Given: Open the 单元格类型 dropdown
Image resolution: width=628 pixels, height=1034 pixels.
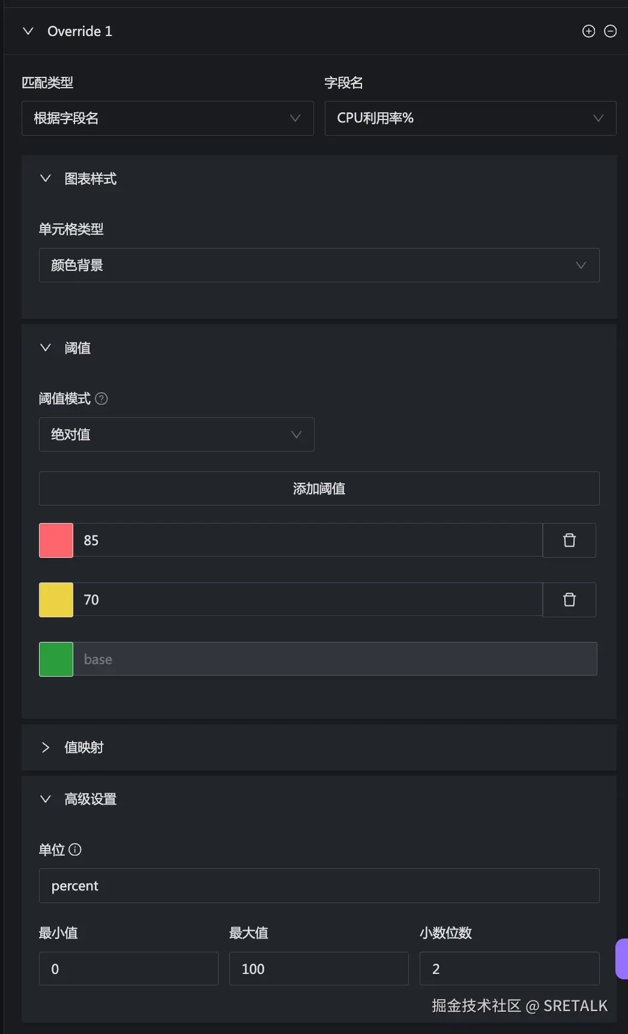Looking at the screenshot, I should 319,265.
